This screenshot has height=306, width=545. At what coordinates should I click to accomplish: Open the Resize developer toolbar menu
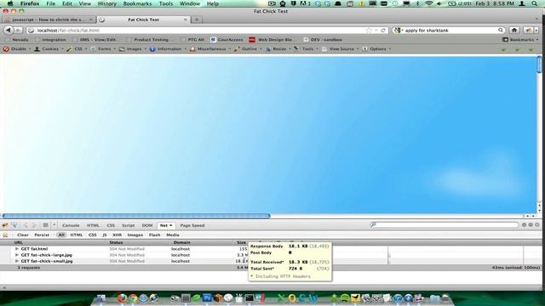pos(279,49)
